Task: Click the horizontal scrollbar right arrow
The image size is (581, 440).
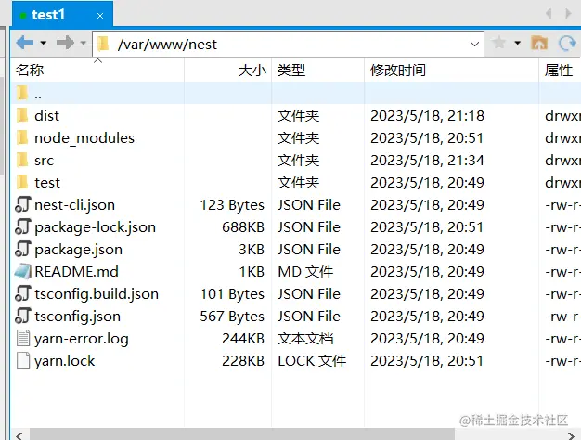Action: coord(571,435)
